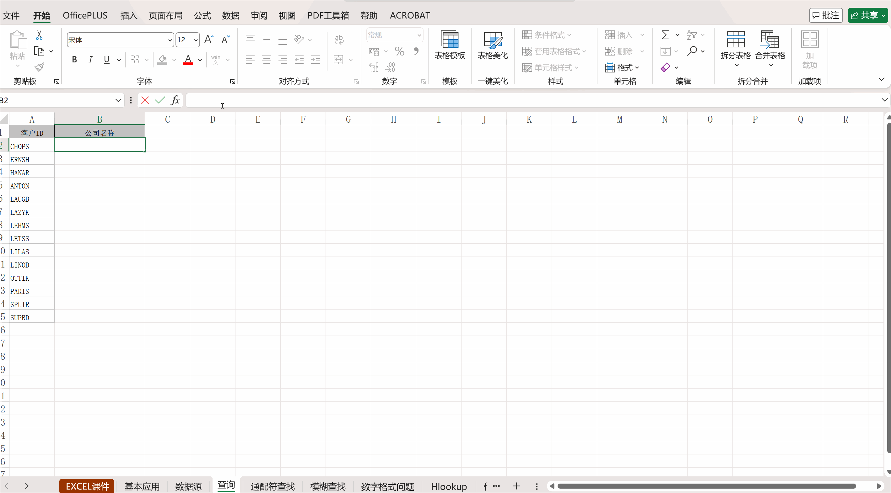This screenshot has width=891, height=493.
Task: Expand the font size dropdown
Action: [x=196, y=40]
